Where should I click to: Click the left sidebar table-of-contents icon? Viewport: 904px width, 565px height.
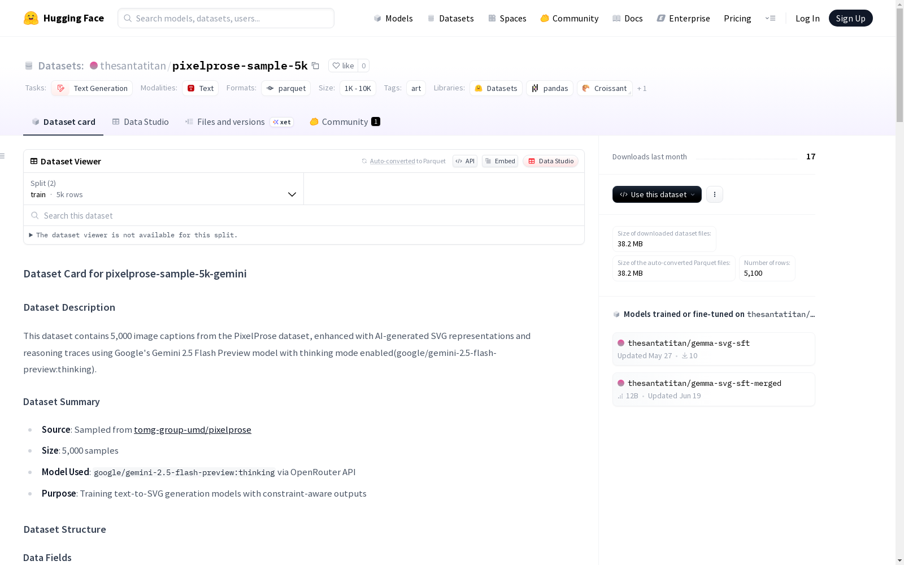coord(3,156)
